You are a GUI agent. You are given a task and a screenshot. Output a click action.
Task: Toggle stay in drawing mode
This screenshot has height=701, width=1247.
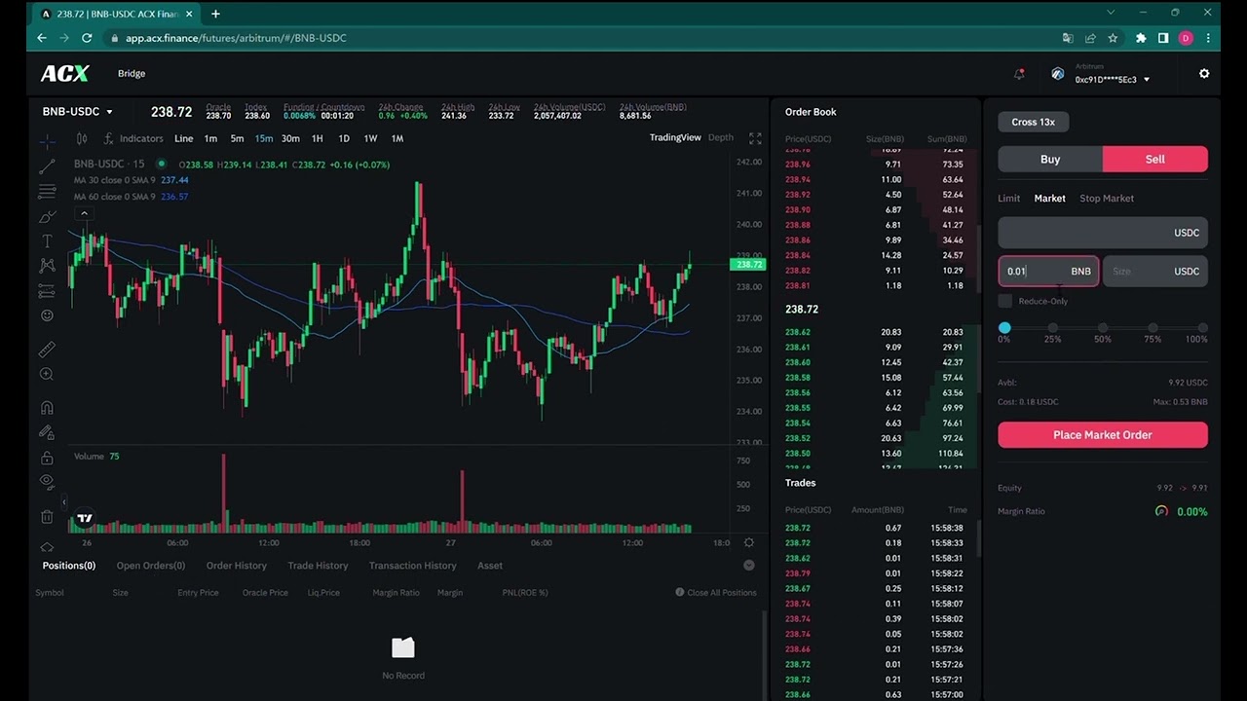coord(47,432)
